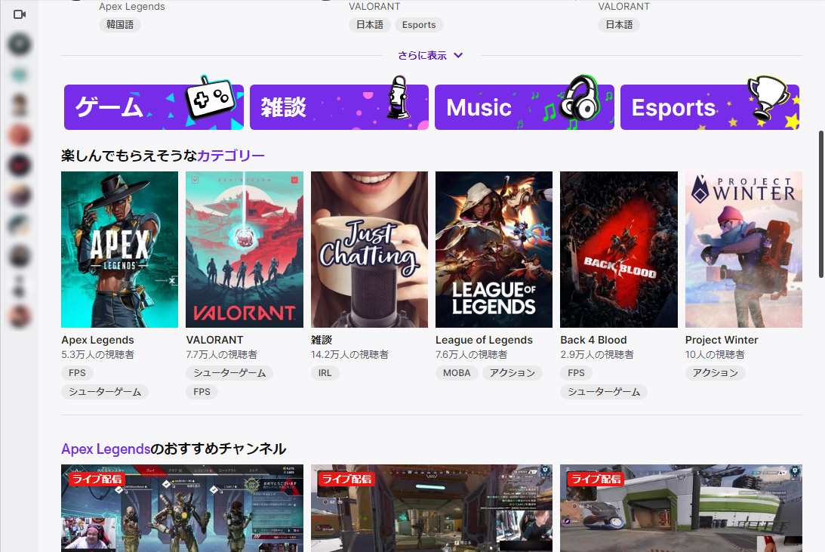The image size is (825, 552).
Task: Select FPS tag under VALORANT category
Action: click(x=202, y=392)
